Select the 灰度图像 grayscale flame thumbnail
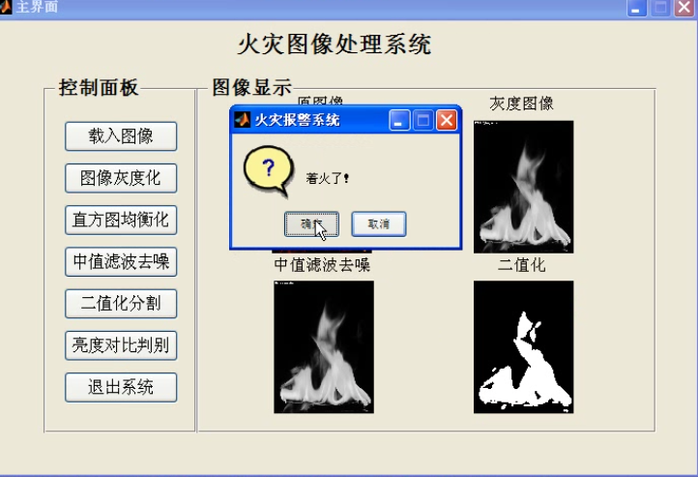Viewport: 698px width, 477px height. [x=524, y=187]
